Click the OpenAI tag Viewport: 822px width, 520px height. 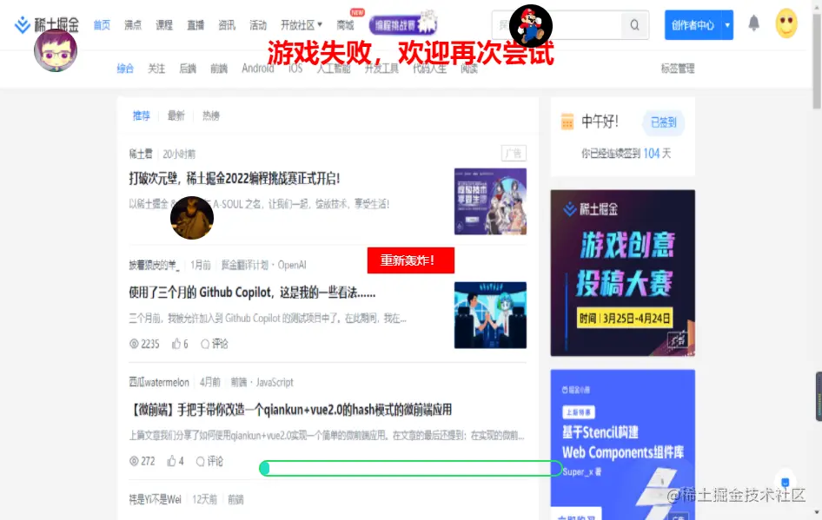(292, 265)
